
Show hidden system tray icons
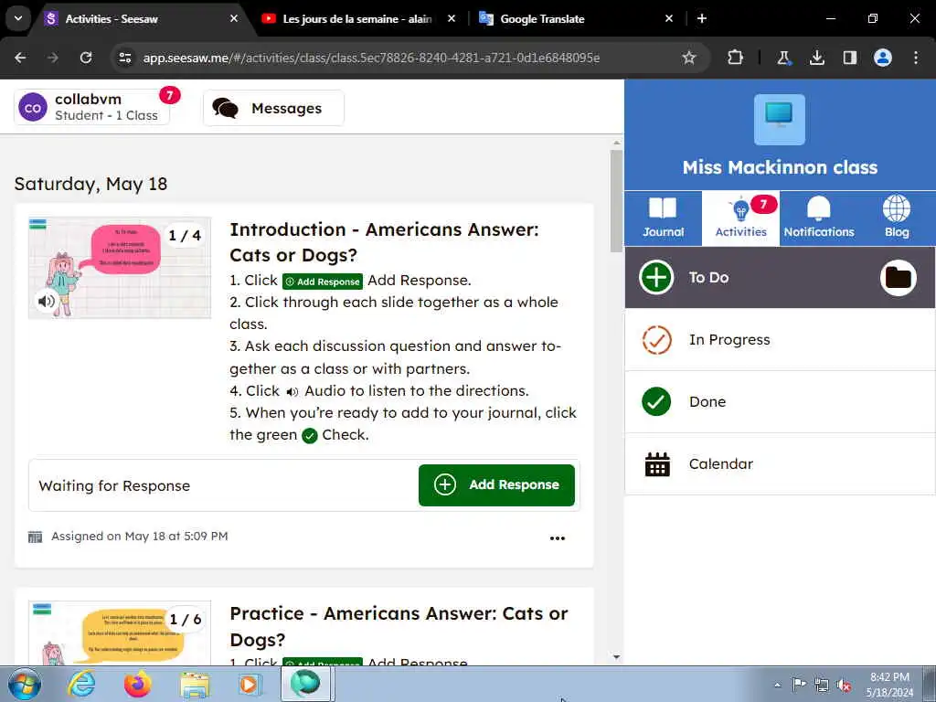click(x=777, y=686)
